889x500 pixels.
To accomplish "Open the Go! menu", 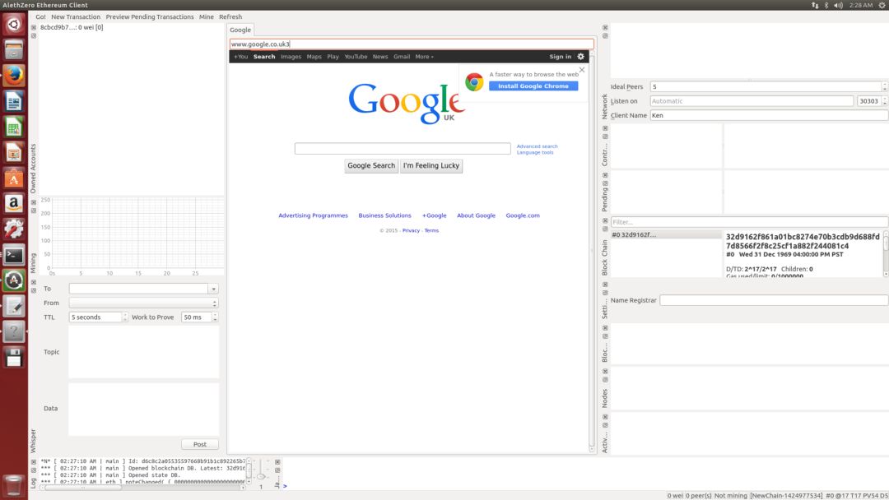I will (40, 17).
